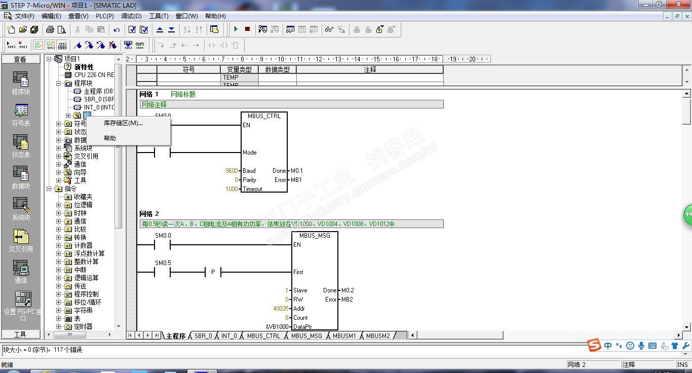Open 程序块 in the navigation bar
692x373 pixels.
pyautogui.click(x=21, y=83)
